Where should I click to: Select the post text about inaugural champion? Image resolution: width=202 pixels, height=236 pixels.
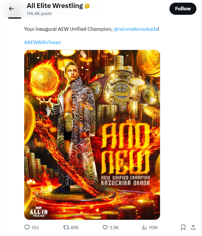point(91,29)
